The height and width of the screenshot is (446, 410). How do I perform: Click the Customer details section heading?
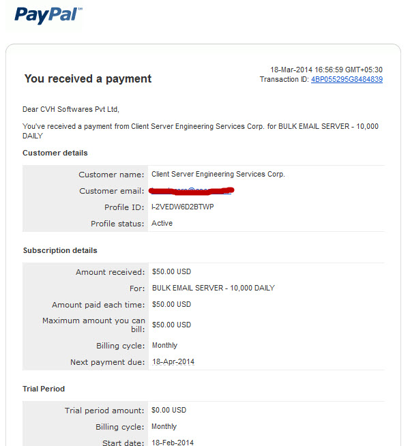click(x=55, y=153)
